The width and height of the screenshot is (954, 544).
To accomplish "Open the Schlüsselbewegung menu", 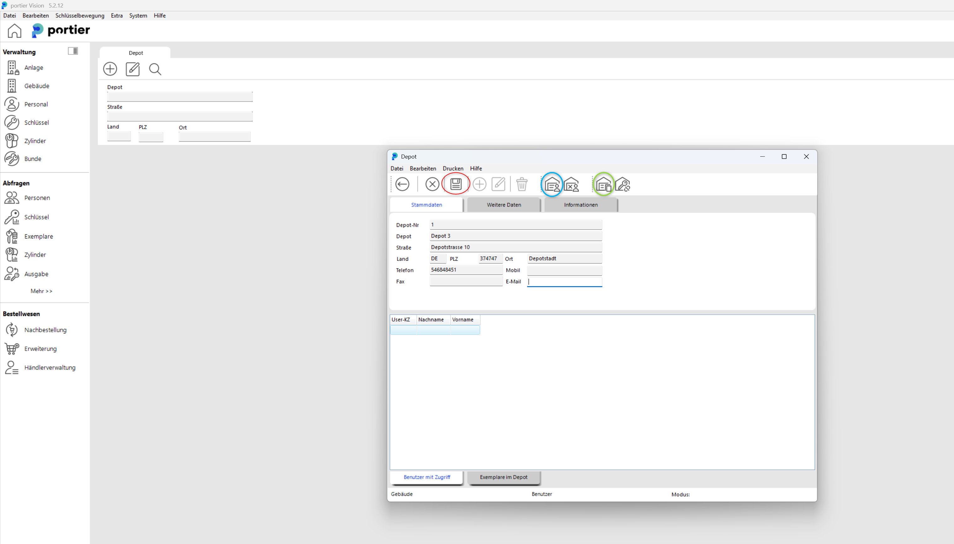I will pyautogui.click(x=80, y=15).
